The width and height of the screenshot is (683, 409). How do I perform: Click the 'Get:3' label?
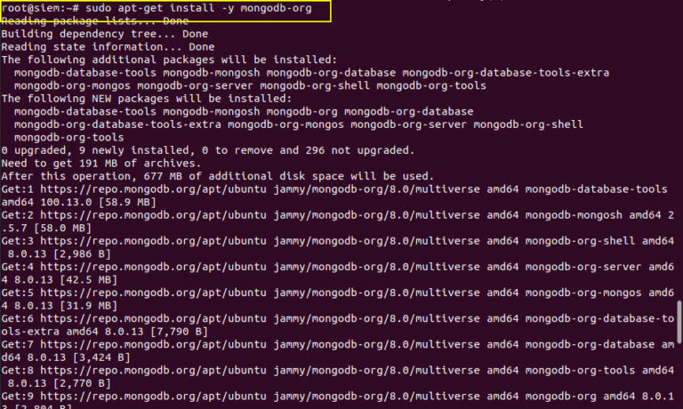coord(18,241)
